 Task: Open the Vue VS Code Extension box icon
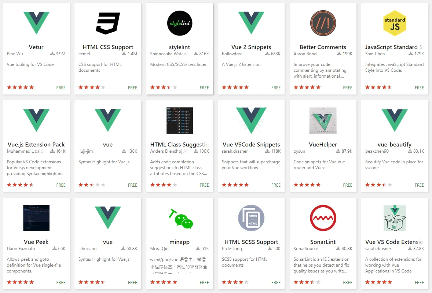[395, 218]
